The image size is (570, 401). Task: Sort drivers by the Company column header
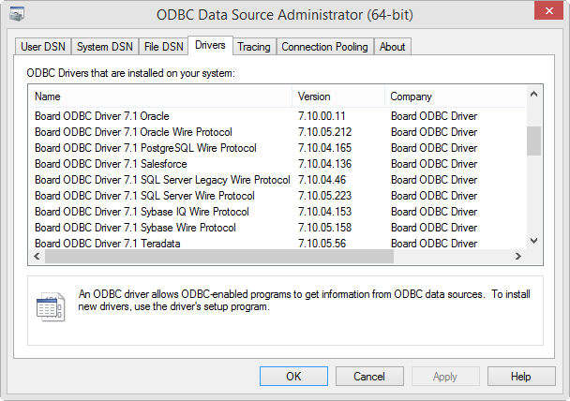tap(455, 97)
